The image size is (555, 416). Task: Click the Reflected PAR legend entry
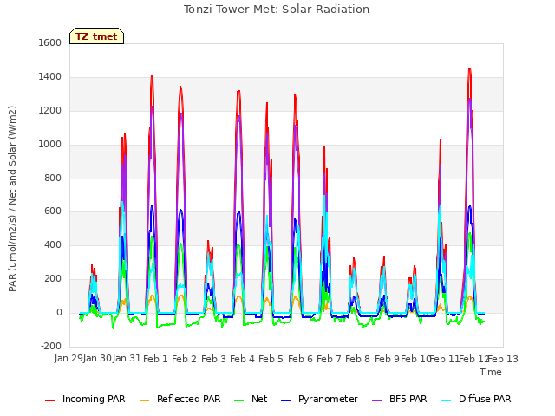coord(180,399)
